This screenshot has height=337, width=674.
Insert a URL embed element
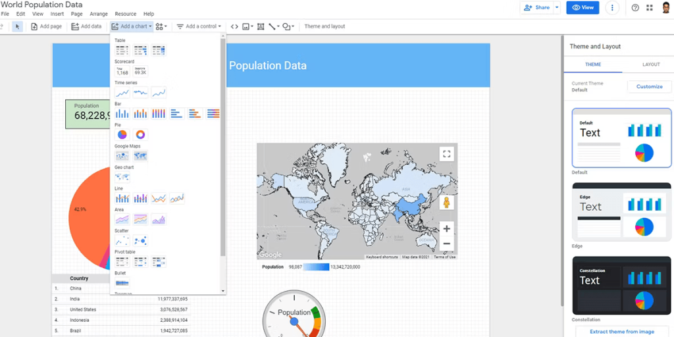pos(234,26)
